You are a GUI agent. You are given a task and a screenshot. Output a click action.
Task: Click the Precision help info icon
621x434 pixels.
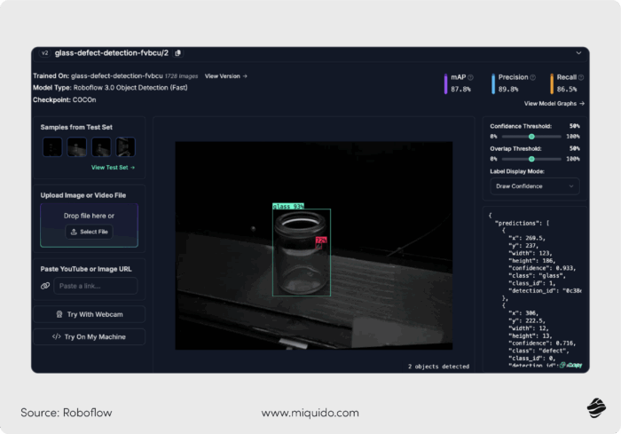532,77
